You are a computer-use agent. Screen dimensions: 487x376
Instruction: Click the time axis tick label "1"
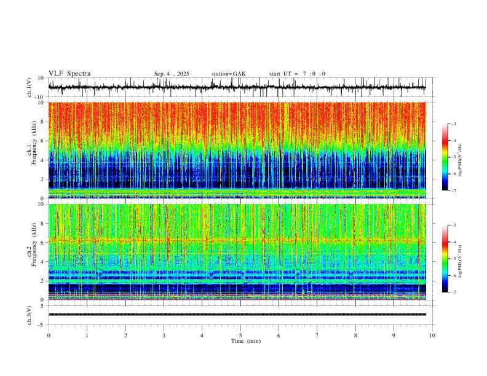tap(87, 335)
